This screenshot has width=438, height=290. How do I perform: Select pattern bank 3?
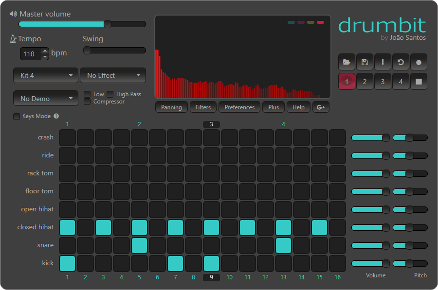[383, 81]
